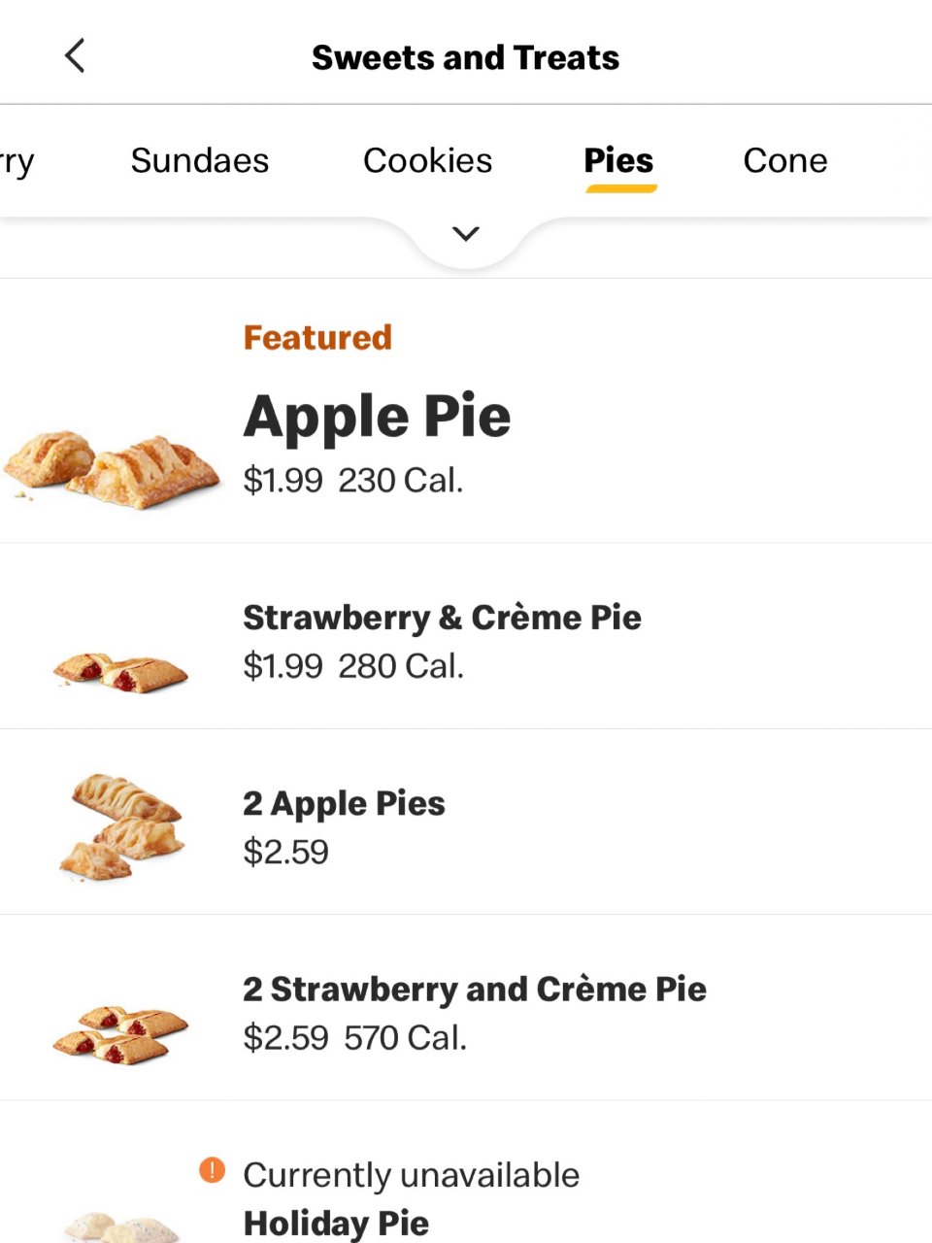The width and height of the screenshot is (932, 1243).
Task: Tap the 2 Apple Pies picture
Action: point(122,825)
